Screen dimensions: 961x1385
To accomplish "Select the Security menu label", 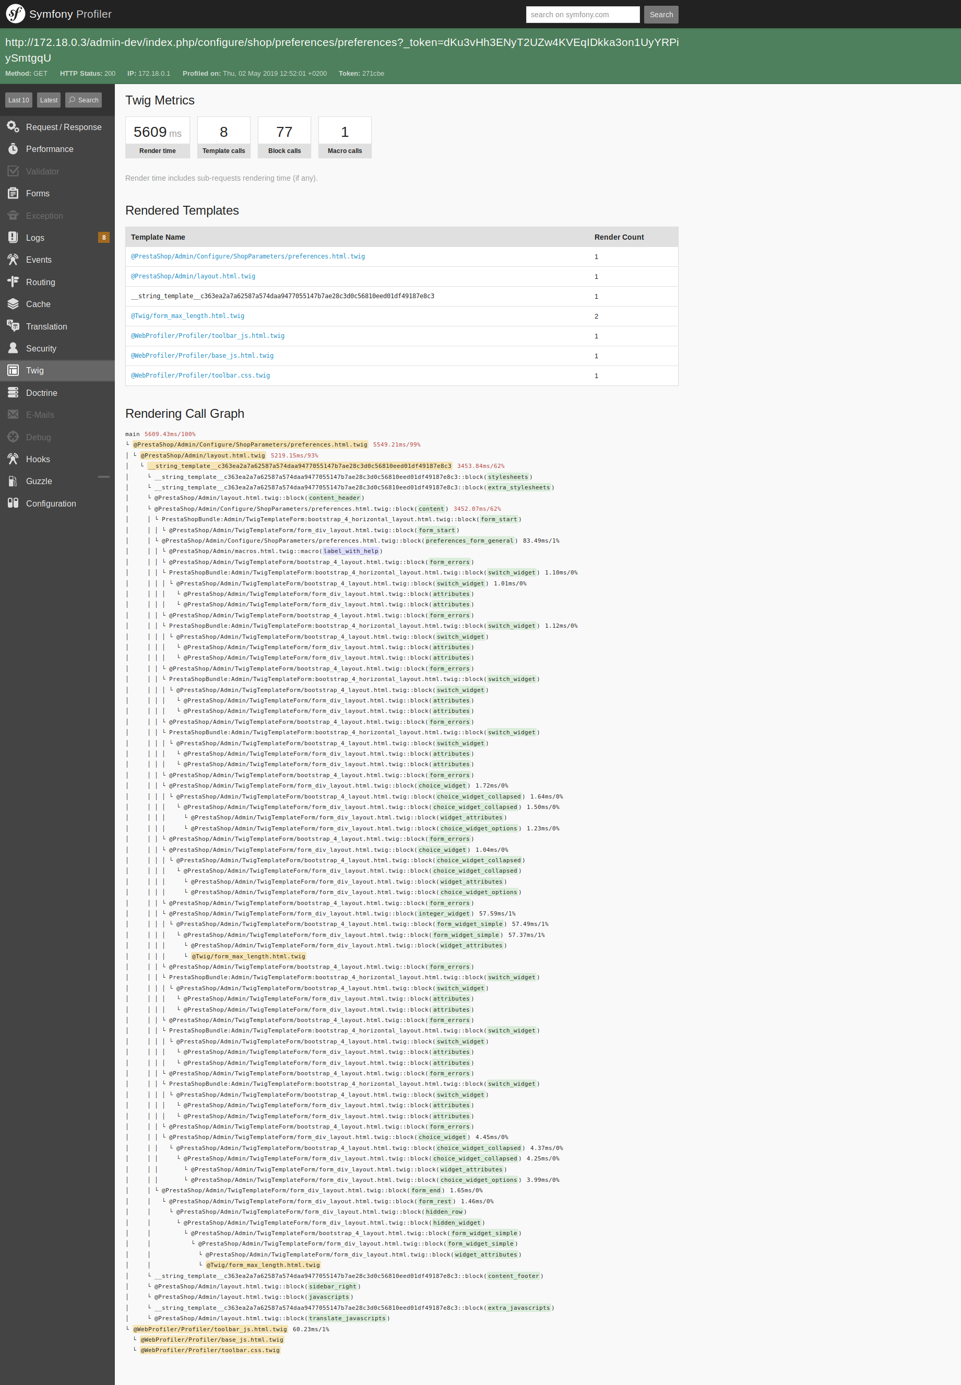I will (x=41, y=348).
